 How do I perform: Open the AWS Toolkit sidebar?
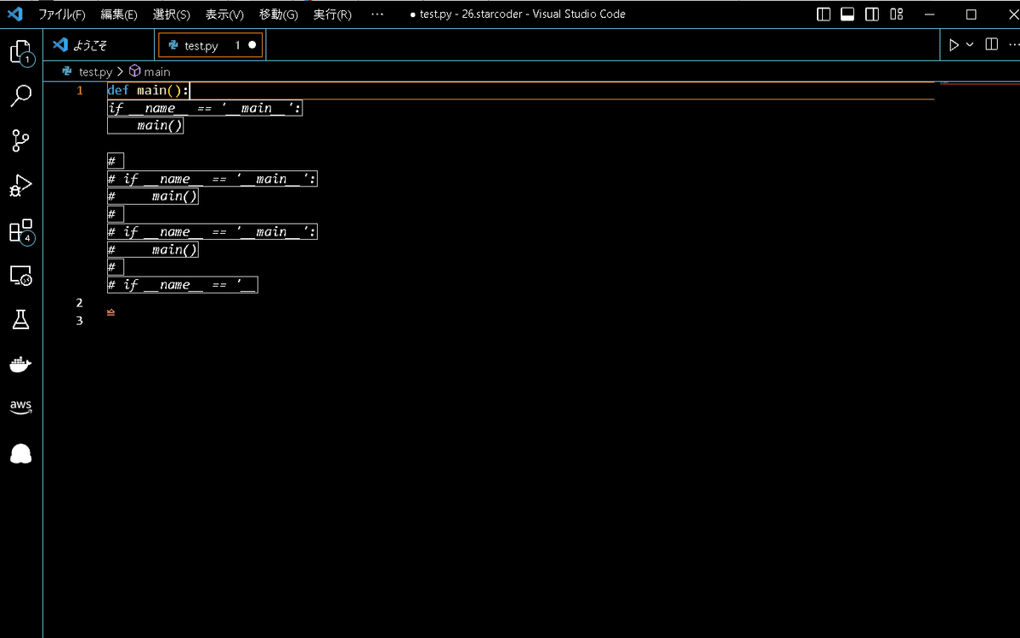click(21, 407)
